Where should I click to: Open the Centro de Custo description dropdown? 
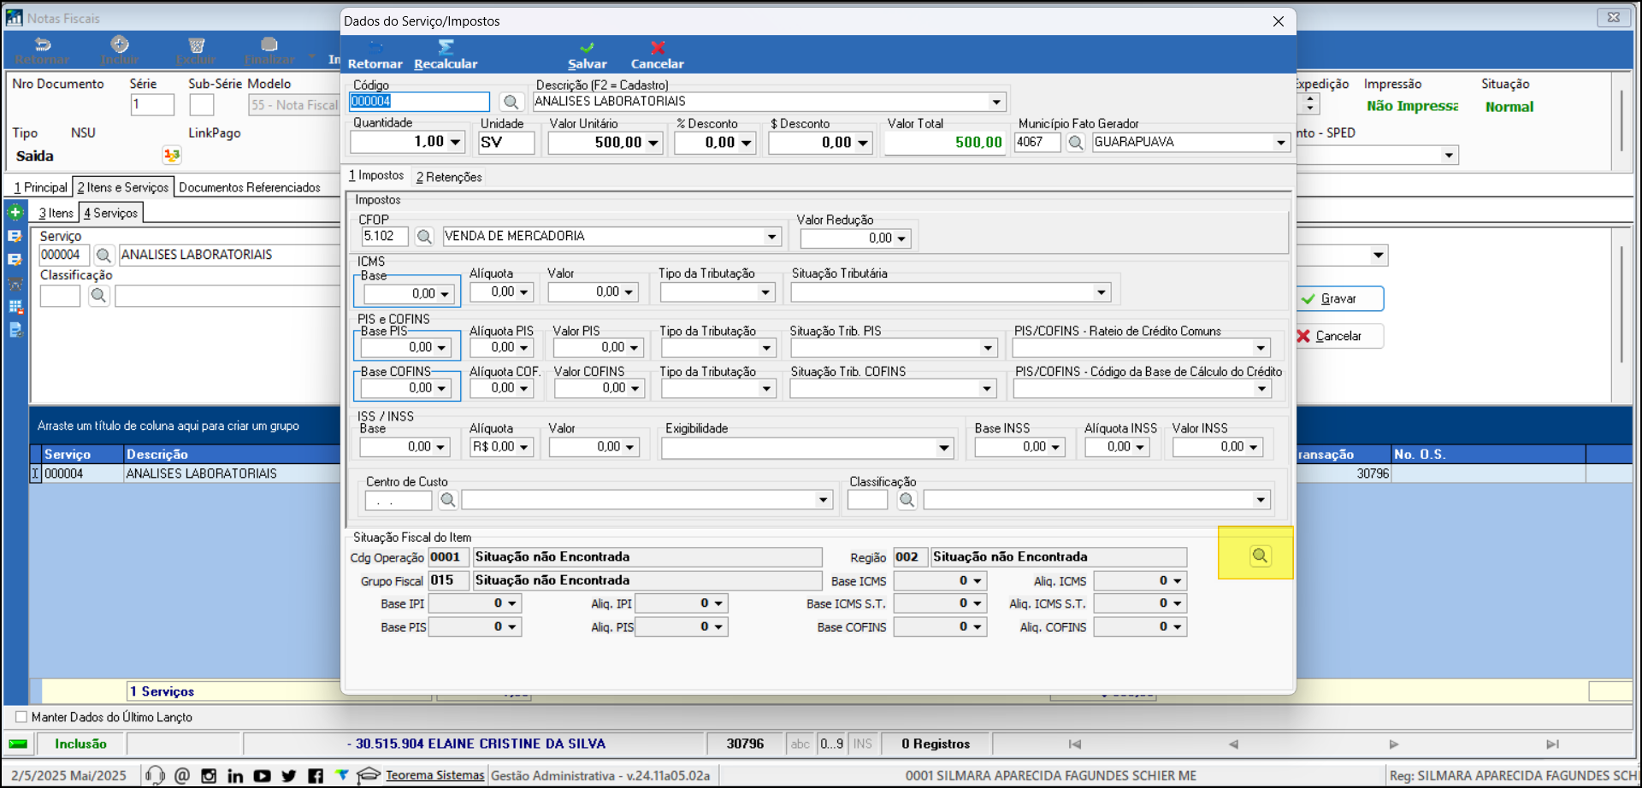824,500
